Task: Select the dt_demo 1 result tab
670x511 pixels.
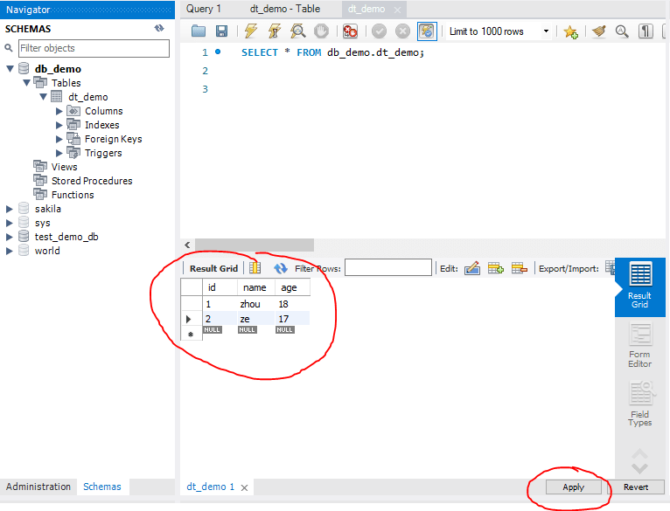Action: (210, 487)
